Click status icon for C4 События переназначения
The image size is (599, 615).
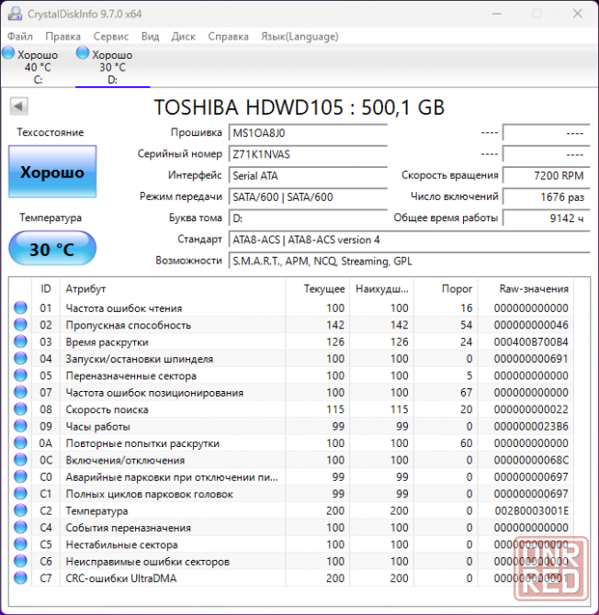20,527
